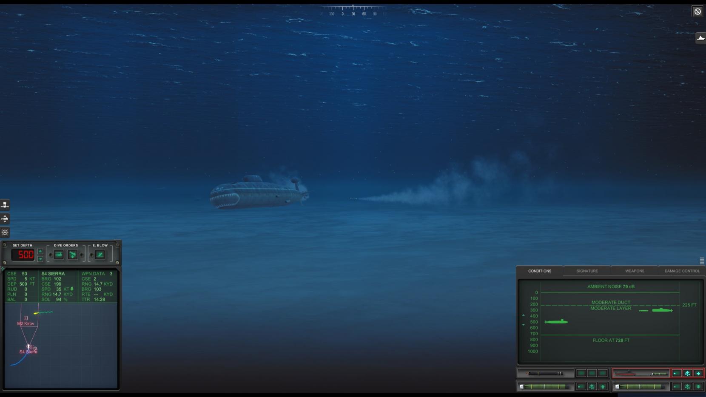The height and width of the screenshot is (397, 706).
Task: Activate the E. Blow emergency surface button
Action: pyautogui.click(x=100, y=255)
